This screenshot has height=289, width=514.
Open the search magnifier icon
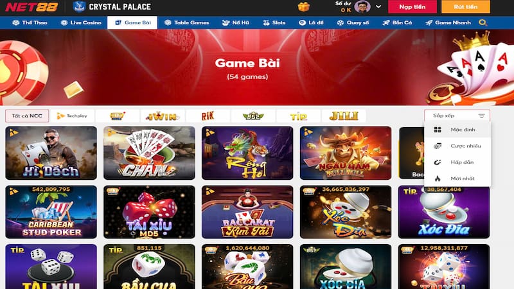(483, 22)
